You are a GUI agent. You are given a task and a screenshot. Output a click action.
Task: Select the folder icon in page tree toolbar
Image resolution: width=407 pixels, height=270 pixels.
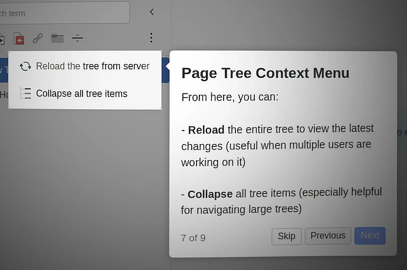click(57, 38)
